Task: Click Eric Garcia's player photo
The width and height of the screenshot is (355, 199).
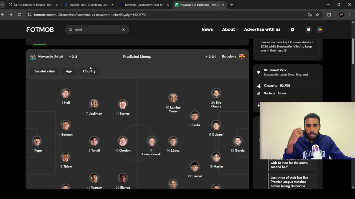Action: (216, 93)
